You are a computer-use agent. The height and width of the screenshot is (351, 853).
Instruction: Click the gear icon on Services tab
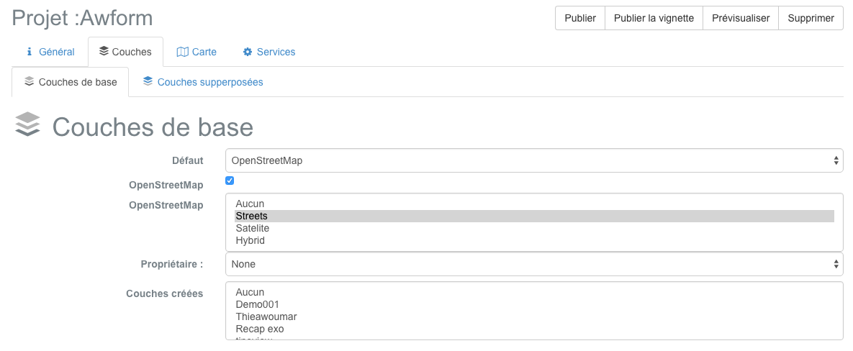pyautogui.click(x=248, y=53)
